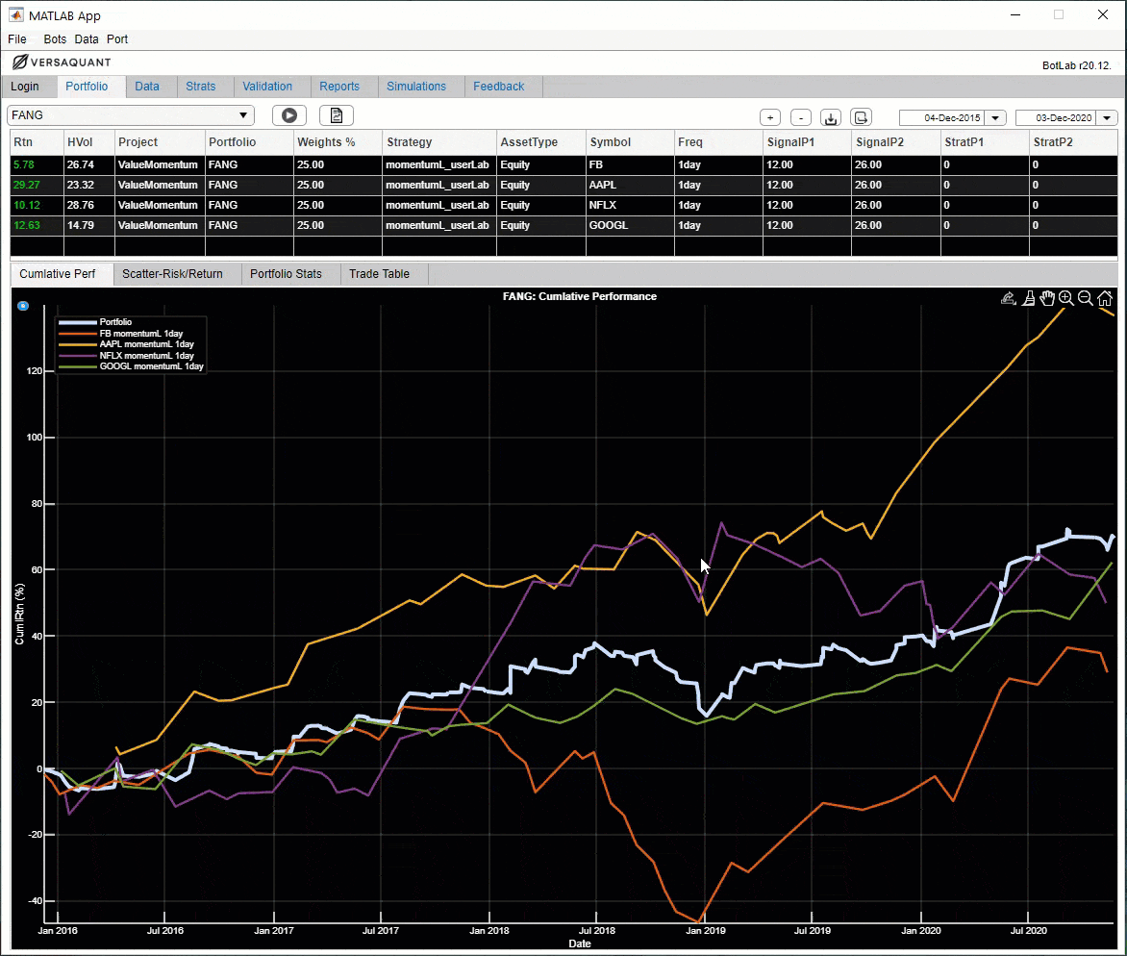Open the start date 04-Dec-2015 dropdown arrow
The width and height of the screenshot is (1127, 956).
click(x=995, y=118)
